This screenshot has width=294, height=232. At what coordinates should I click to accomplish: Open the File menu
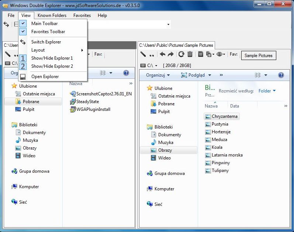click(x=11, y=15)
